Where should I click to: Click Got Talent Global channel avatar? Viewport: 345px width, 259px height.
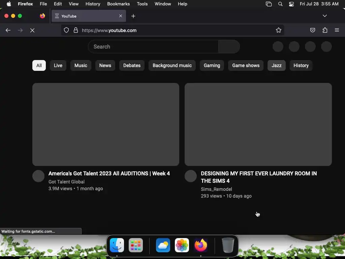coord(38,176)
